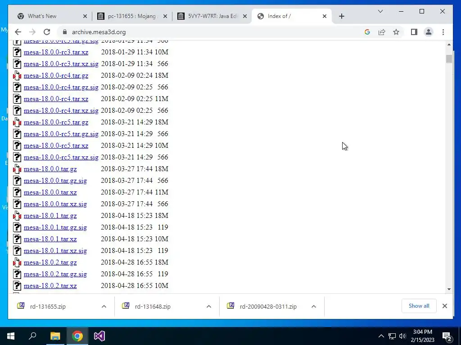Screen dimensions: 461x345
Task: Open the mesa-18.0.0-rc3.tar.xz.sig link
Action: tap(61, 64)
